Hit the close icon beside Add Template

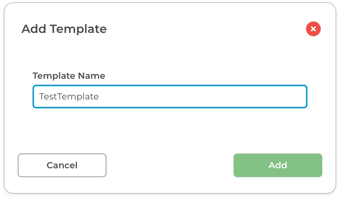coord(313,29)
